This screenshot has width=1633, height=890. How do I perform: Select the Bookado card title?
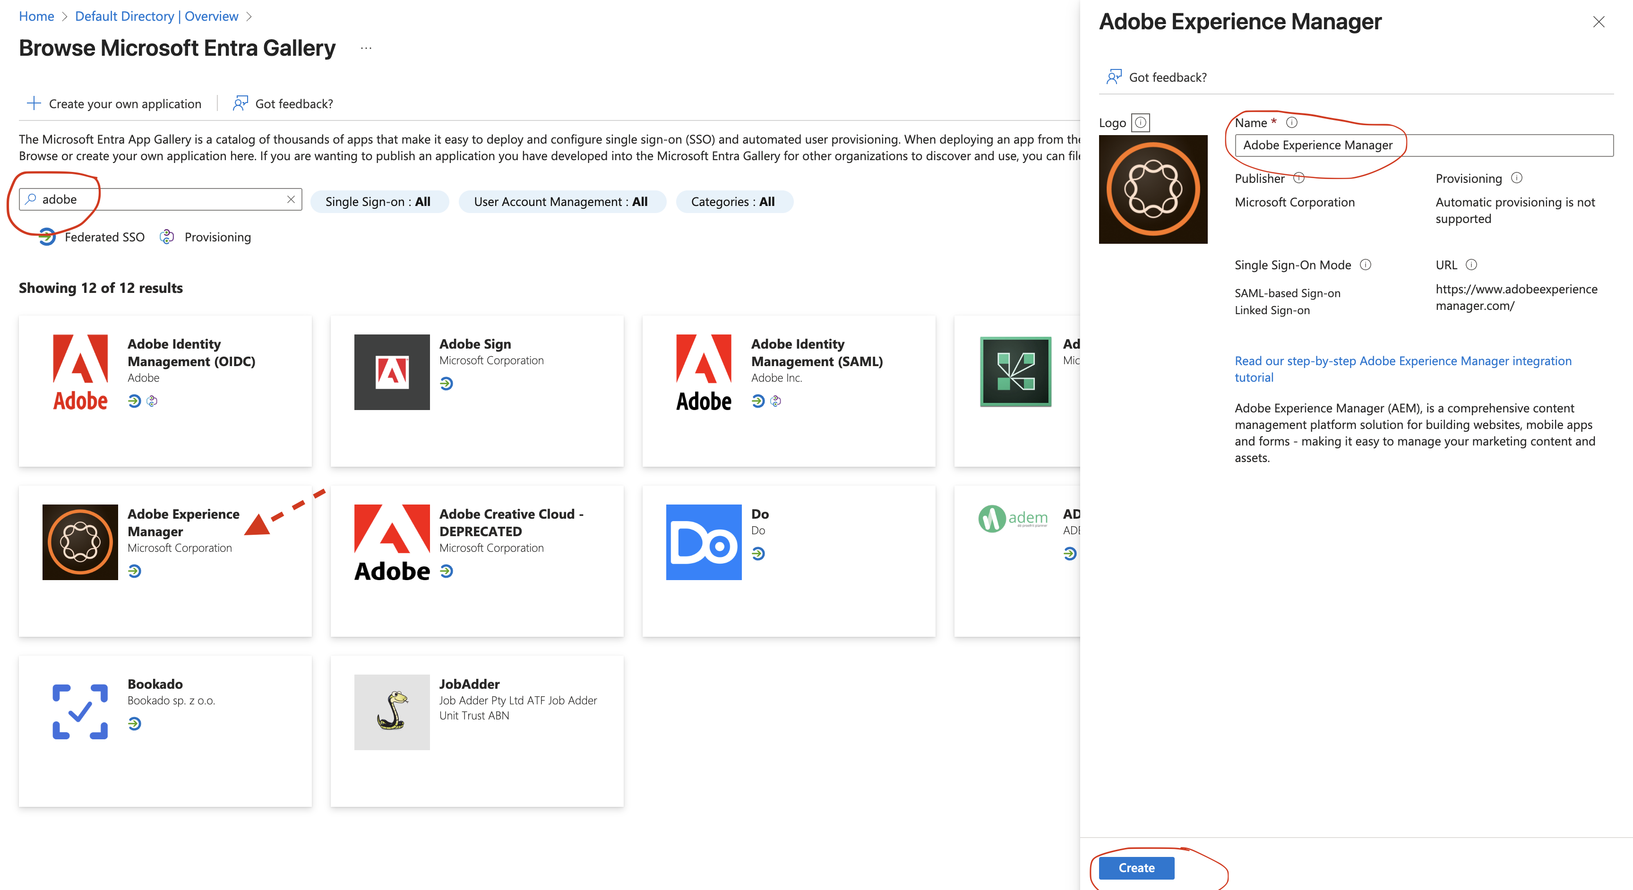(155, 684)
